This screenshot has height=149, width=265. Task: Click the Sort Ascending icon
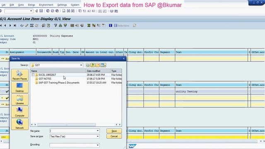60,26
